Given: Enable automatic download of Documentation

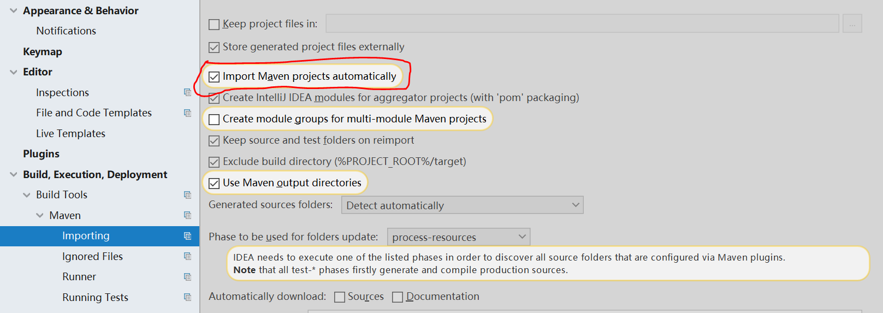Looking at the screenshot, I should coord(398,297).
